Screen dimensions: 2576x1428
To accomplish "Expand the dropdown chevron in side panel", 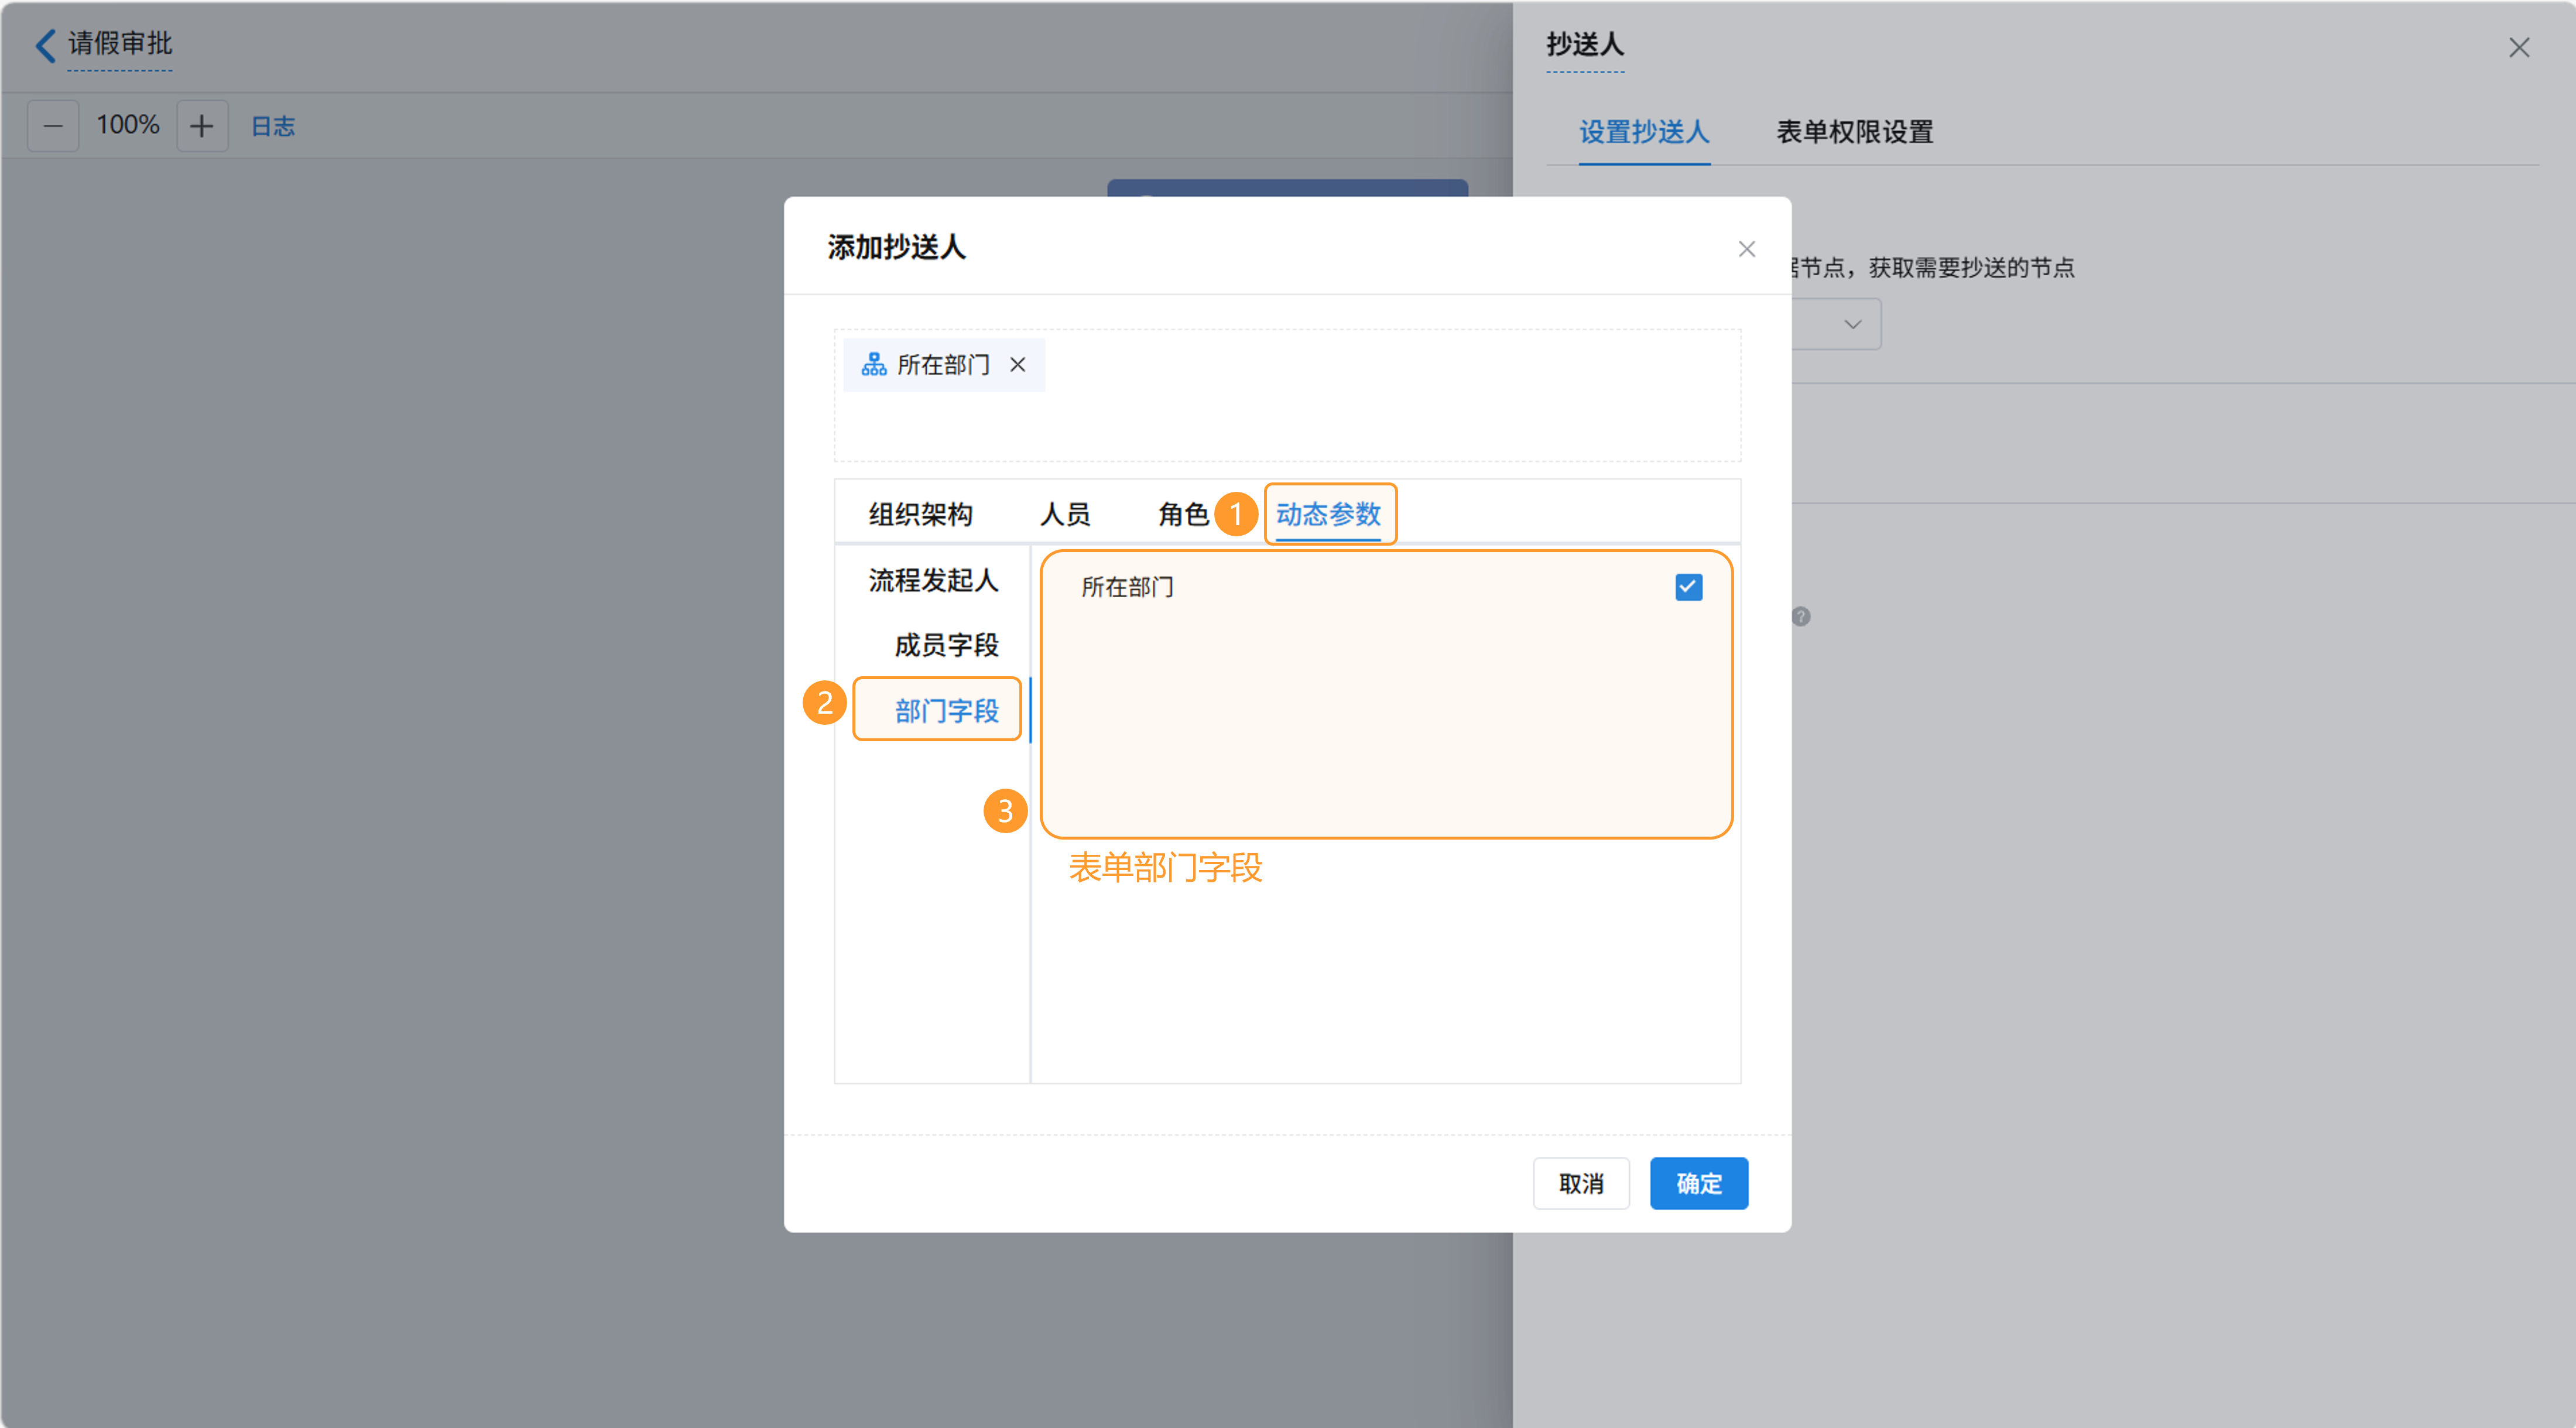I will coord(1852,325).
